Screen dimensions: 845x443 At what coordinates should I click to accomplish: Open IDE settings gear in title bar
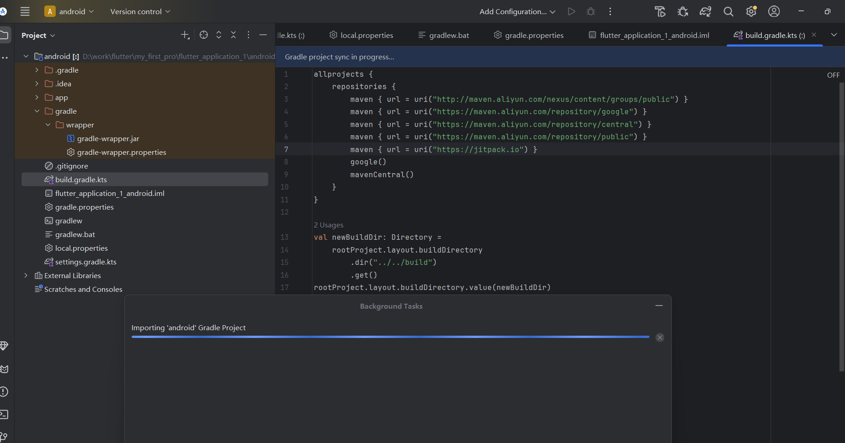click(x=751, y=11)
